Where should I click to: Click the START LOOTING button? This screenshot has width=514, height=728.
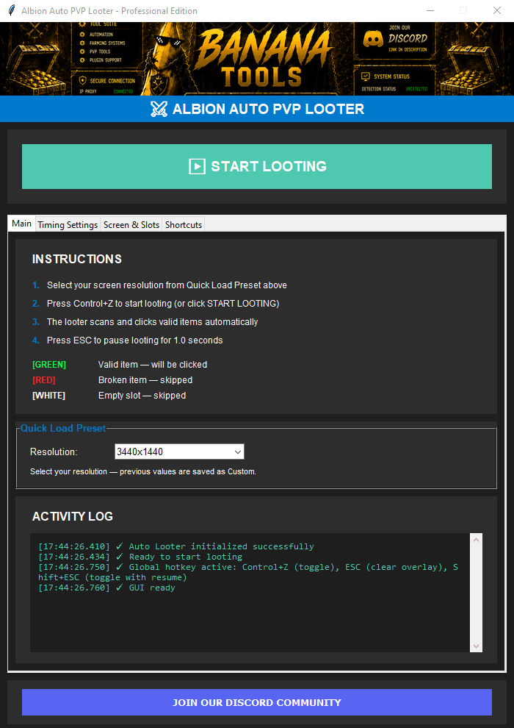(257, 166)
